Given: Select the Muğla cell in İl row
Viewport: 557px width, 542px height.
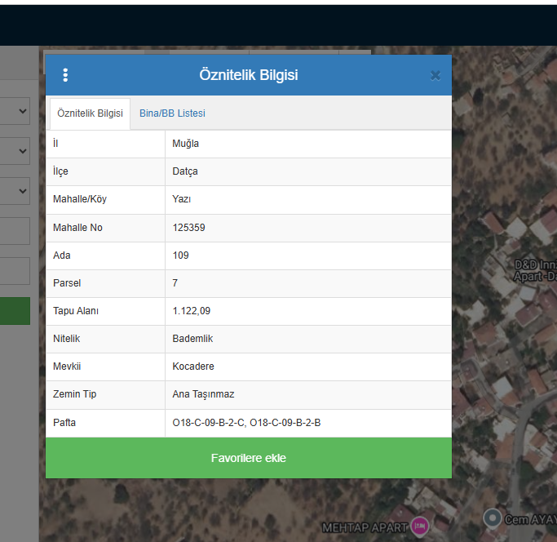Looking at the screenshot, I should [x=308, y=144].
